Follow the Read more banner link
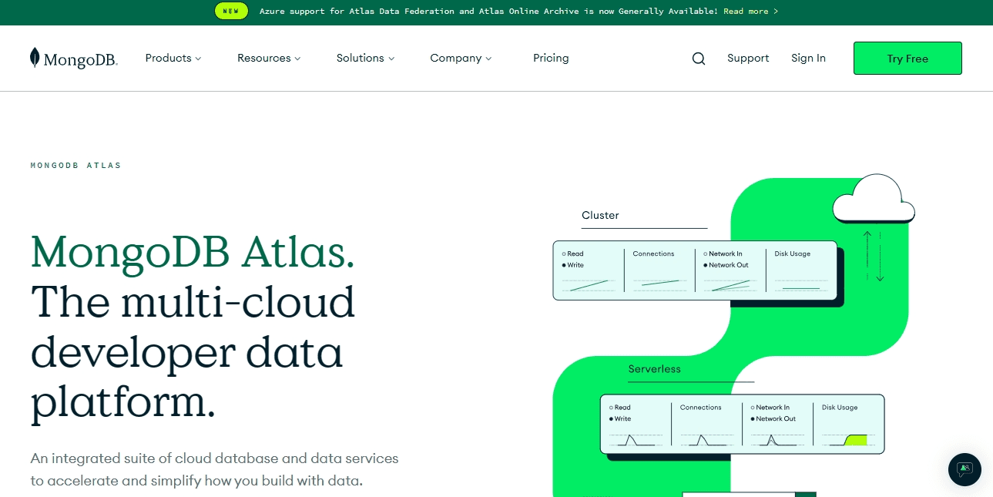993x497 pixels. [750, 12]
